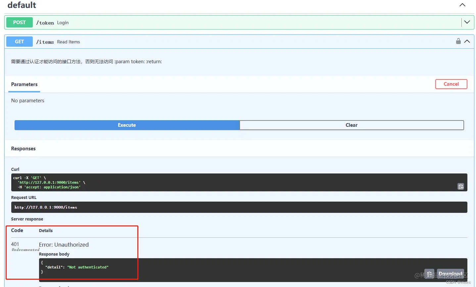476x287 pixels.
Task: Click the curl command code block
Action: tap(239, 182)
